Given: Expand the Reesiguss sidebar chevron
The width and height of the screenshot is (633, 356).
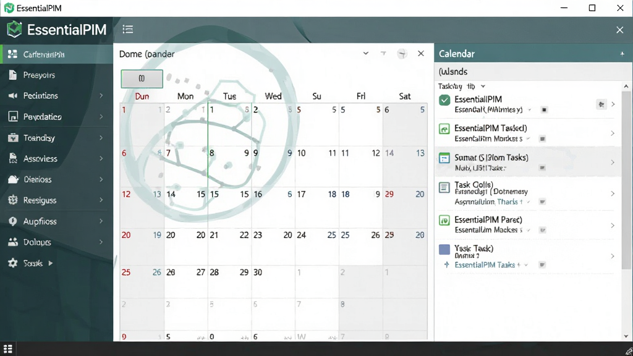Looking at the screenshot, I should pos(101,200).
